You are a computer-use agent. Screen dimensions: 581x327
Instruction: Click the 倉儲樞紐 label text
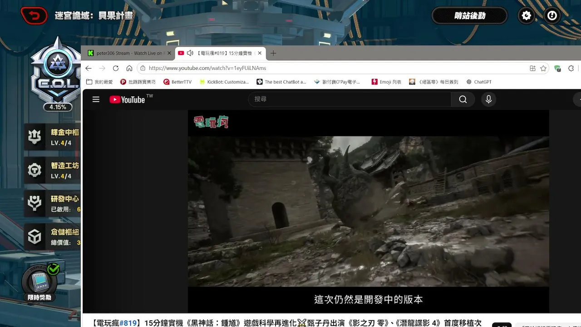[65, 232]
